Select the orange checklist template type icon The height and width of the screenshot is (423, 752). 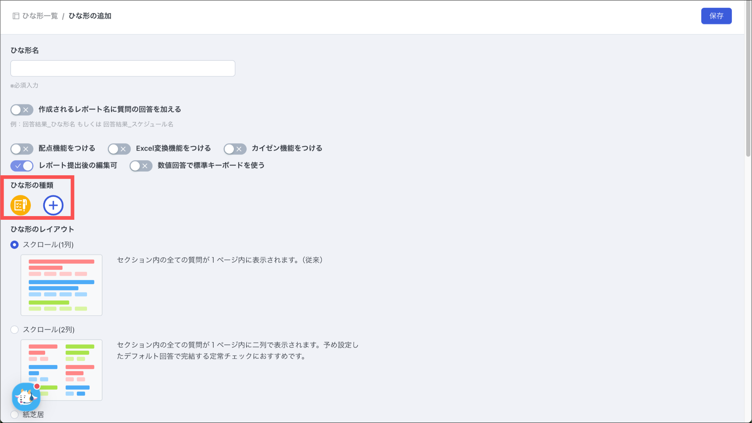[x=21, y=205]
